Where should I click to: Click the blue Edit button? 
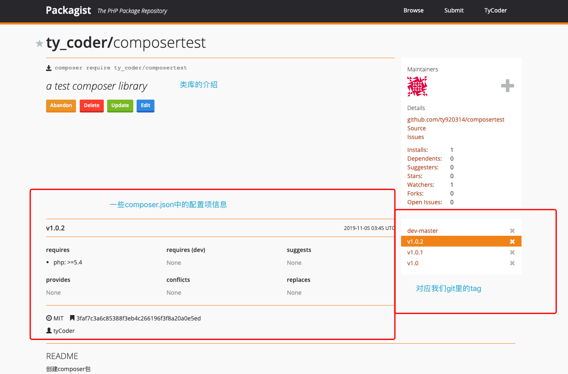(145, 105)
